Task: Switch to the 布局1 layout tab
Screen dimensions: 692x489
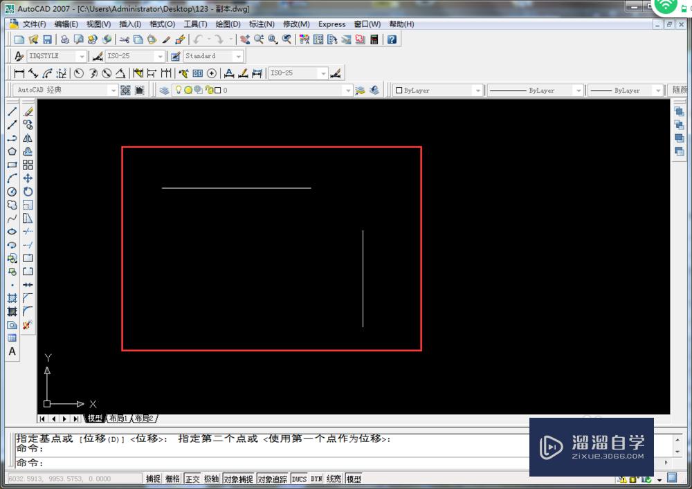Action: click(118, 418)
